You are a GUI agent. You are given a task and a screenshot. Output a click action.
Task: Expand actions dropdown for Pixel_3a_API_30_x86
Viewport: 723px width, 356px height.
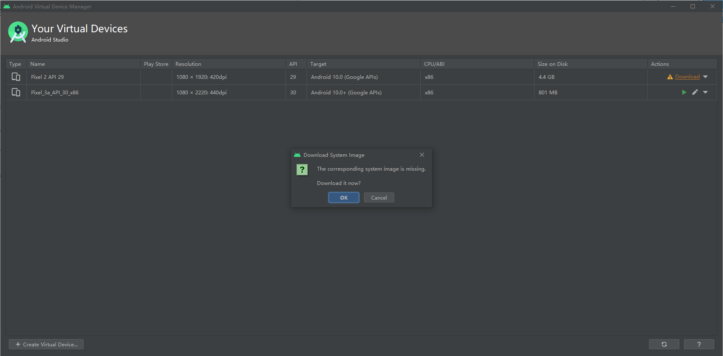click(705, 92)
